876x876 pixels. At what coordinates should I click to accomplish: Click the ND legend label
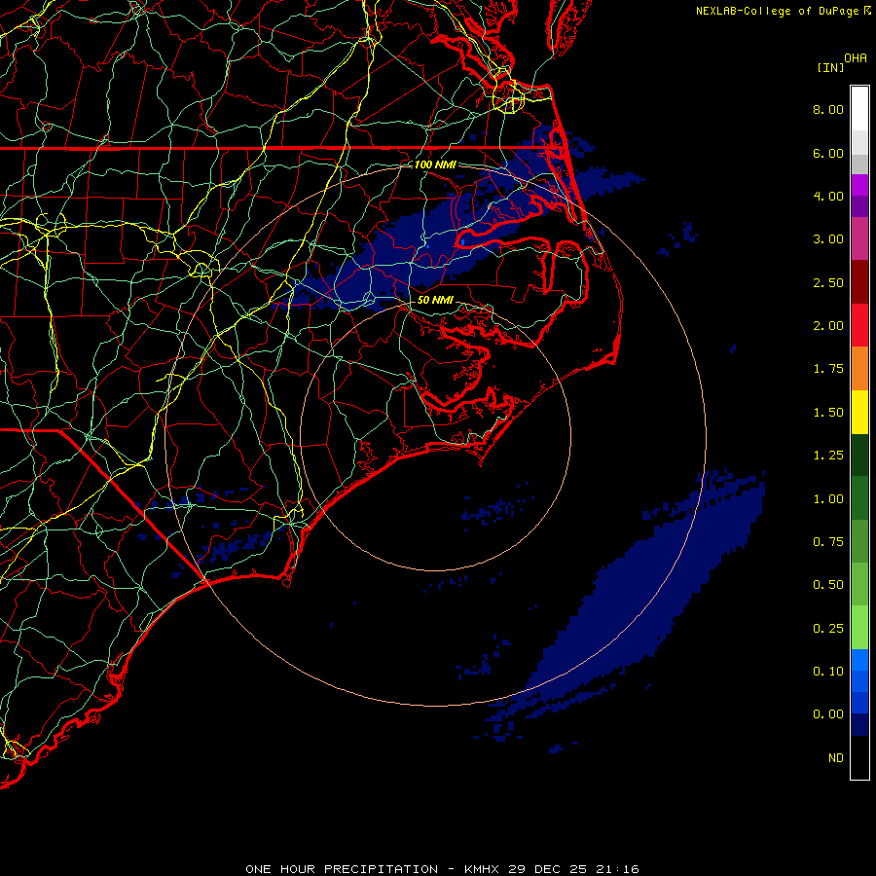[x=836, y=758]
